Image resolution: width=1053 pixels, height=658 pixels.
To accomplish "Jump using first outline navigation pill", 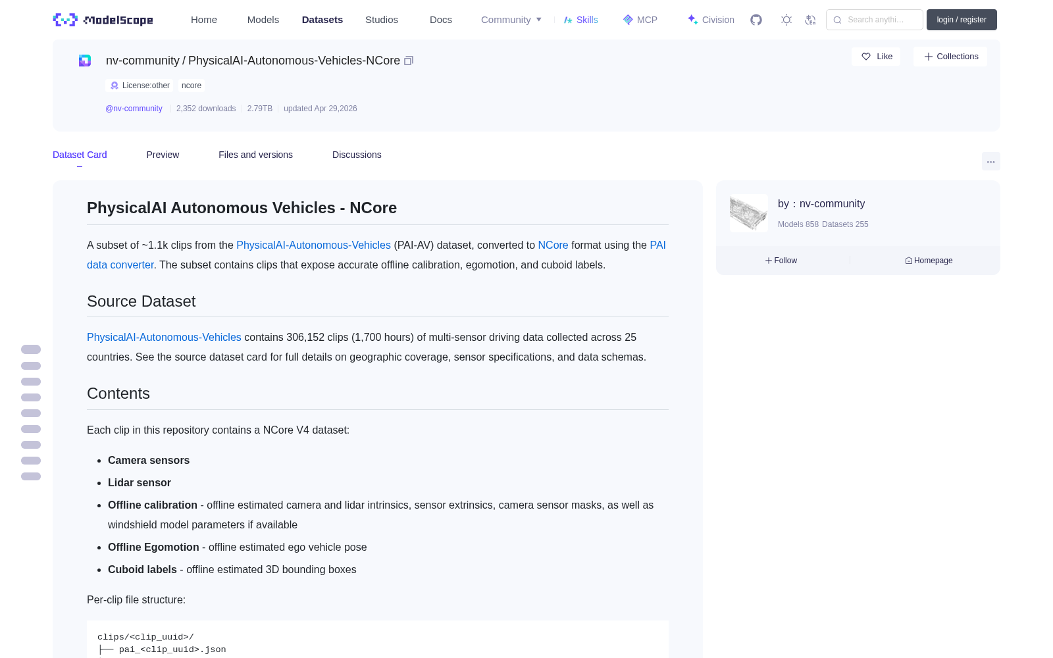I will point(31,349).
